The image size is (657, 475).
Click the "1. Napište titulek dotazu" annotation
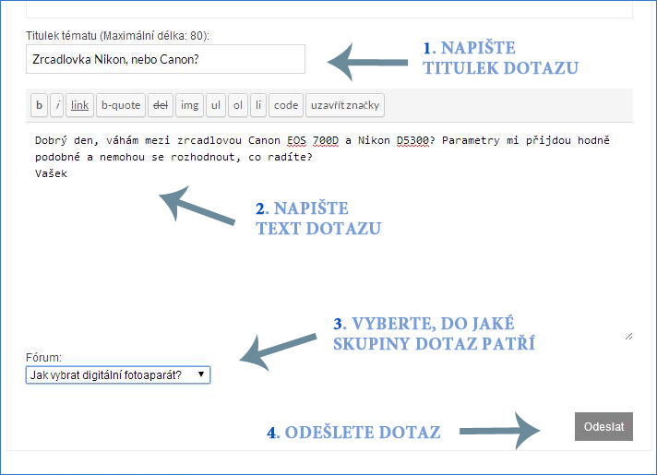500,57
